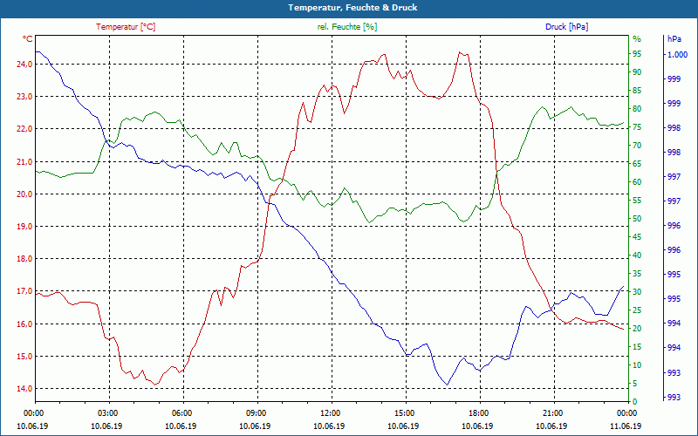Click the 85 humidity axis label
The height and width of the screenshot is (436, 698).
pyautogui.click(x=637, y=91)
